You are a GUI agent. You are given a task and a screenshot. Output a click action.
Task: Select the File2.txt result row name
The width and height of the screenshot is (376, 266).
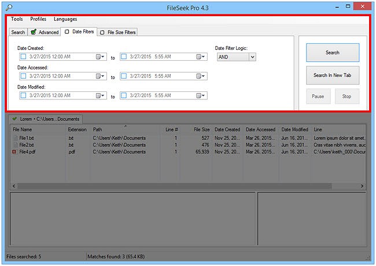click(x=27, y=145)
